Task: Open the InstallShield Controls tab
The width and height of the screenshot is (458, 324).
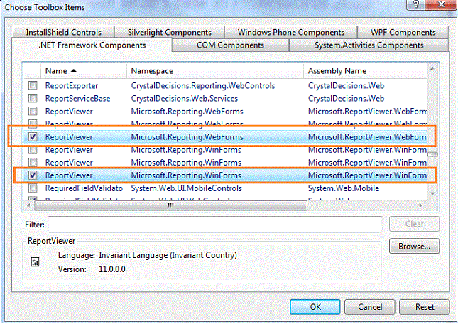Action: click(63, 32)
